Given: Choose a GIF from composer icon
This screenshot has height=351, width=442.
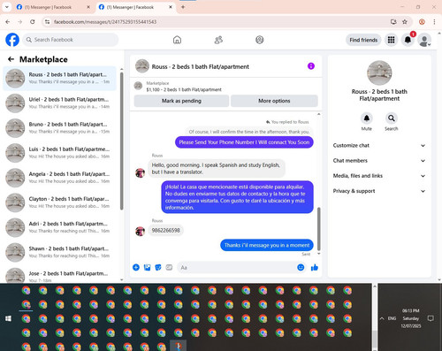Looking at the screenshot, I should pos(169,267).
